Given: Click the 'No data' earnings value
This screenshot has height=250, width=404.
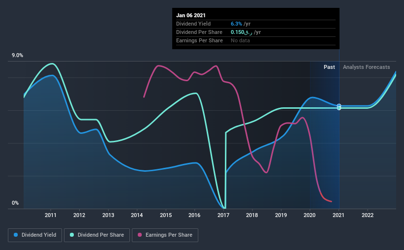Looking at the screenshot, I should (240, 40).
